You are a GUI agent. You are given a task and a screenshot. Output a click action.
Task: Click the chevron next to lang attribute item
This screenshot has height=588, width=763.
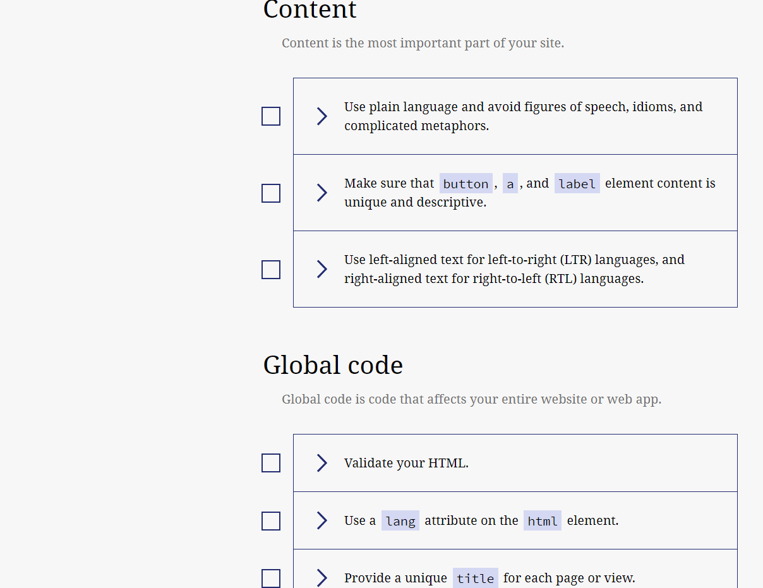click(x=321, y=520)
